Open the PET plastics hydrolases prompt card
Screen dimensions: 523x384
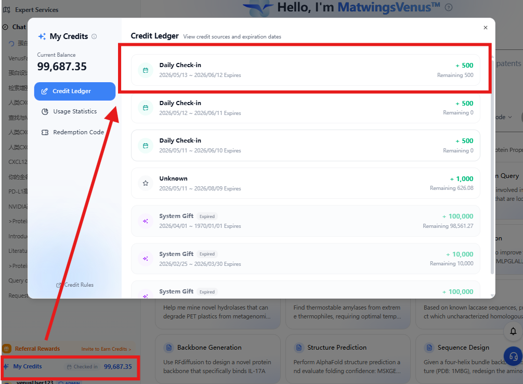(217, 313)
